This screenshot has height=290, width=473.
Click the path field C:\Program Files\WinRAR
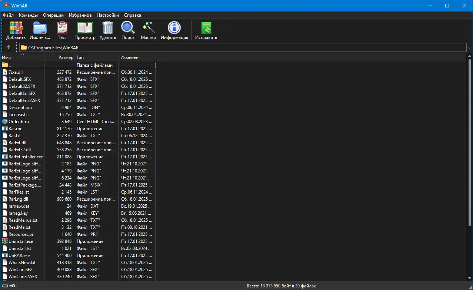coord(243,47)
